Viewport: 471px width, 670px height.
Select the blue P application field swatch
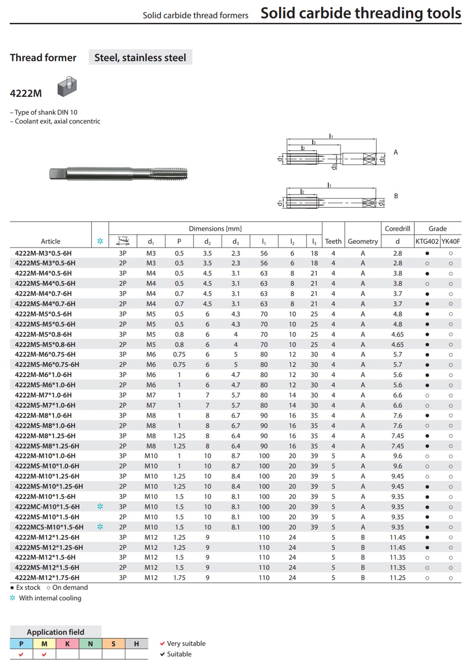click(21, 644)
